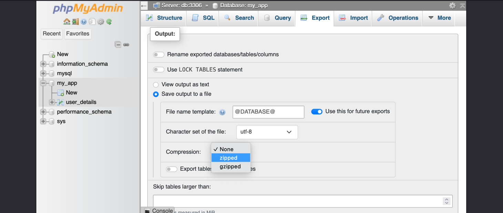Click database icon next to information_schema

point(52,64)
